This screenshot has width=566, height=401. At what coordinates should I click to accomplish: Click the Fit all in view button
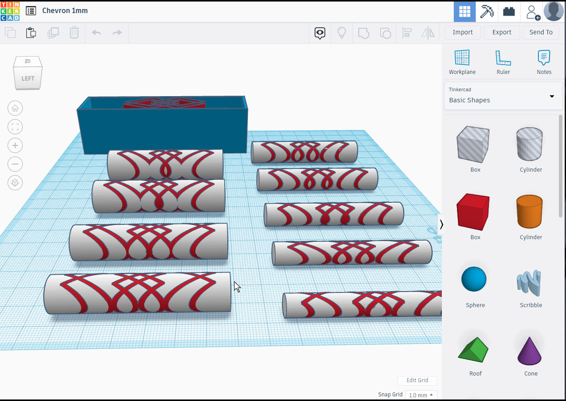[x=15, y=127]
